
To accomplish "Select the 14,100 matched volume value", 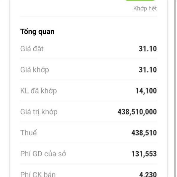I will click(146, 91).
